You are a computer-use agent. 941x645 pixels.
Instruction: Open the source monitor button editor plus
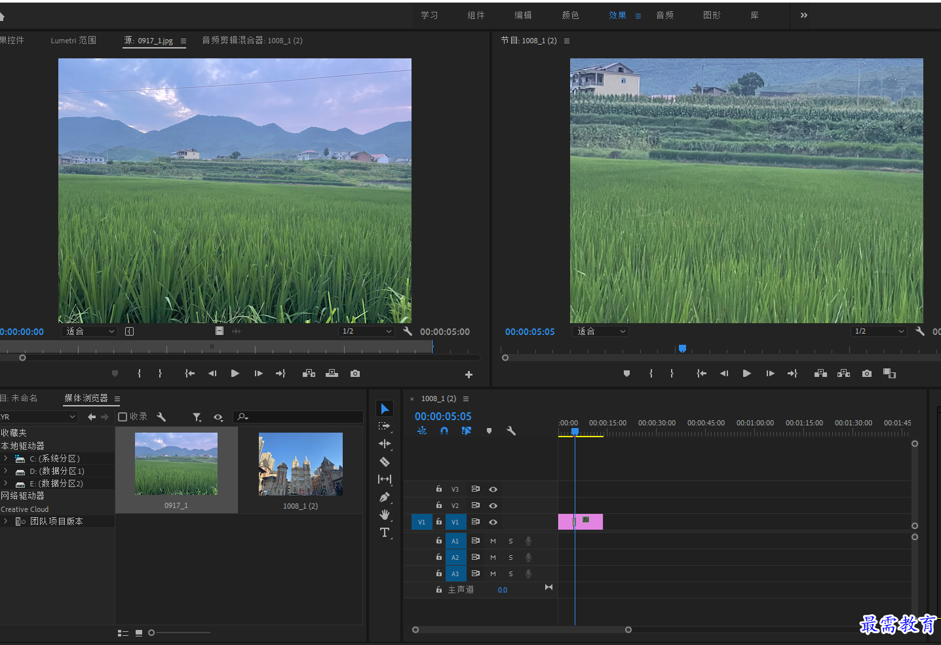pos(469,375)
